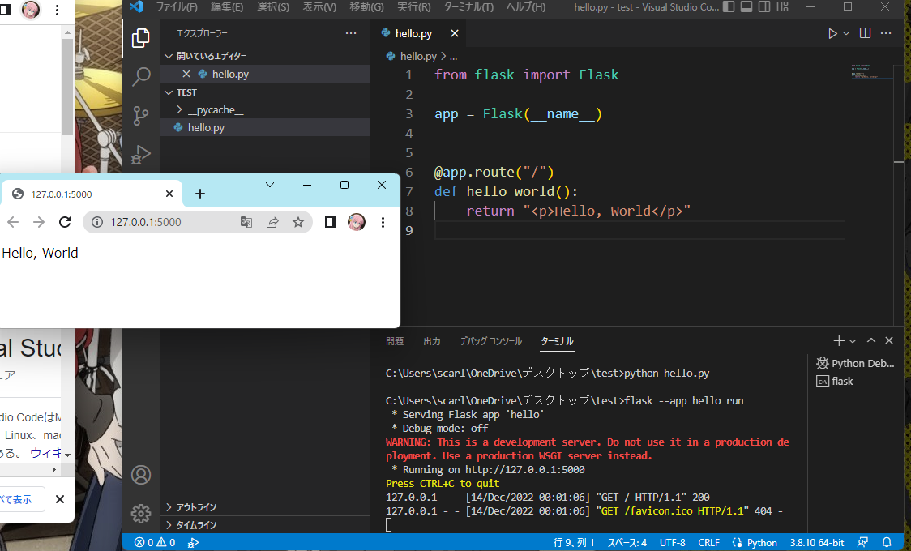This screenshot has width=911, height=551.
Task: Change line endings by clicking CRLF
Action: pyautogui.click(x=708, y=542)
